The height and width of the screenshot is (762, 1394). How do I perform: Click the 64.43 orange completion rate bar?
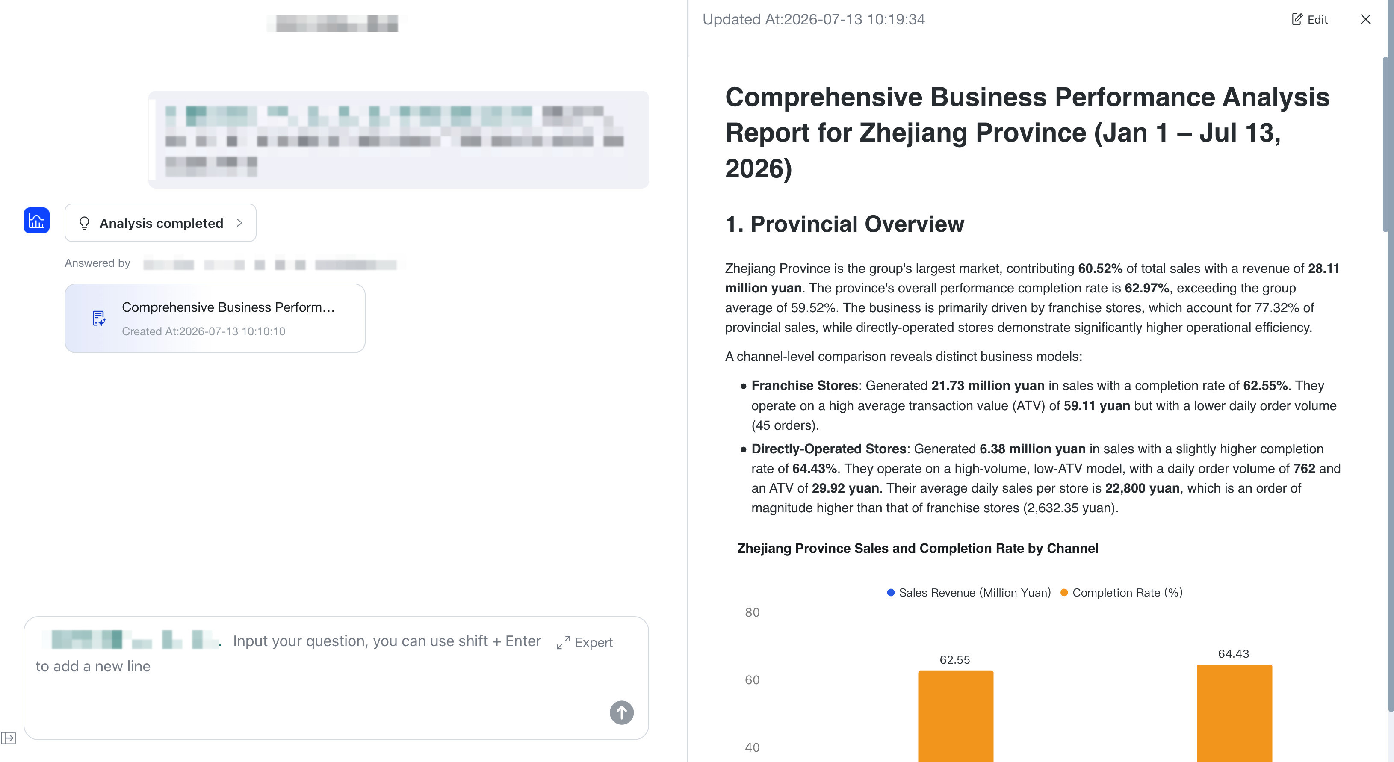(1235, 713)
